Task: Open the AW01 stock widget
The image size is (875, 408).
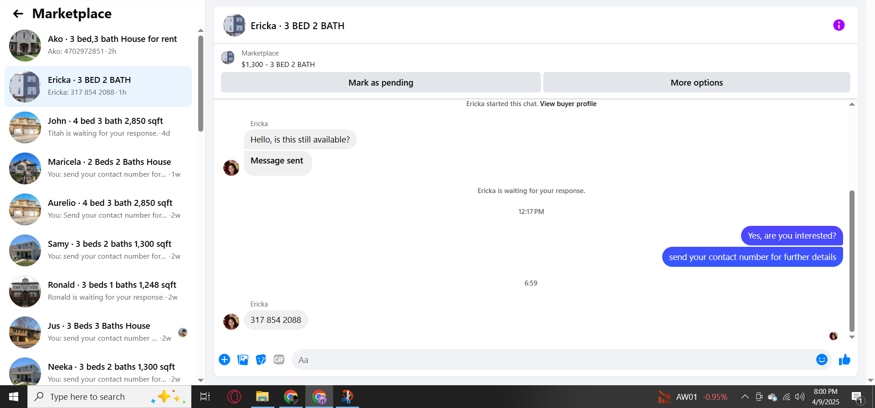Action: pyautogui.click(x=693, y=397)
